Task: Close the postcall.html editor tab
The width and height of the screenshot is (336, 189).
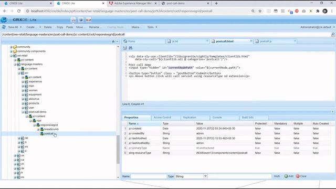Action: tap(251, 41)
